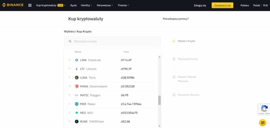Click Zaloguj się link
270x128 pixels.
[200, 5]
